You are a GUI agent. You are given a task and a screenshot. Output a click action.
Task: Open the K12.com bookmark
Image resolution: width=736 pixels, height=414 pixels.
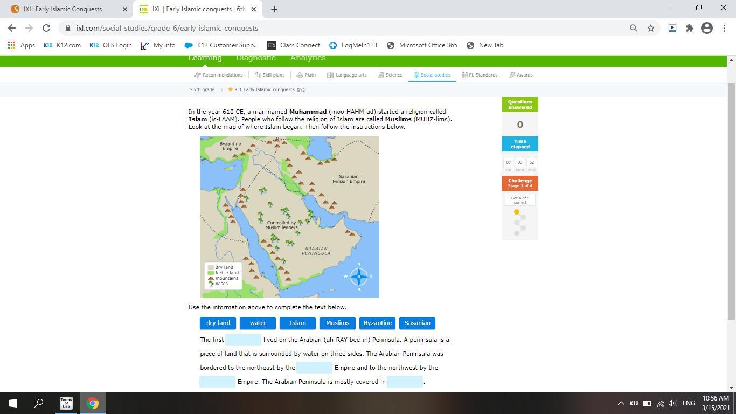click(62, 45)
